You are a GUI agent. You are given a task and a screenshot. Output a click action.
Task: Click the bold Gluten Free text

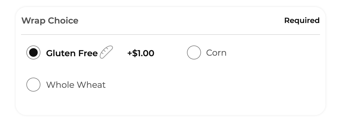click(72, 53)
